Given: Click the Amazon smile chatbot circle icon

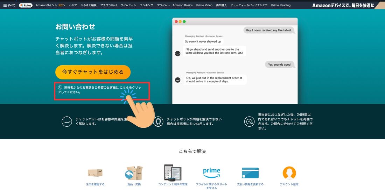Looking at the screenshot, I should click(x=67, y=121).
